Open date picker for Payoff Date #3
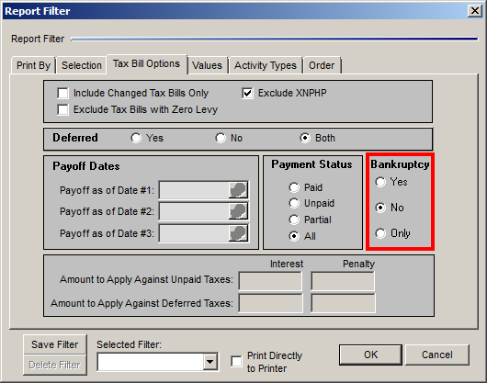 (x=238, y=233)
